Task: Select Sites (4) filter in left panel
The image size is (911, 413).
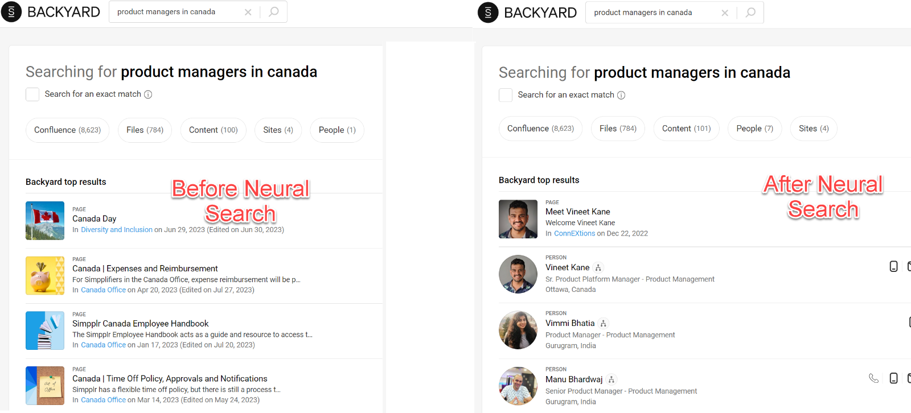Action: click(x=278, y=130)
